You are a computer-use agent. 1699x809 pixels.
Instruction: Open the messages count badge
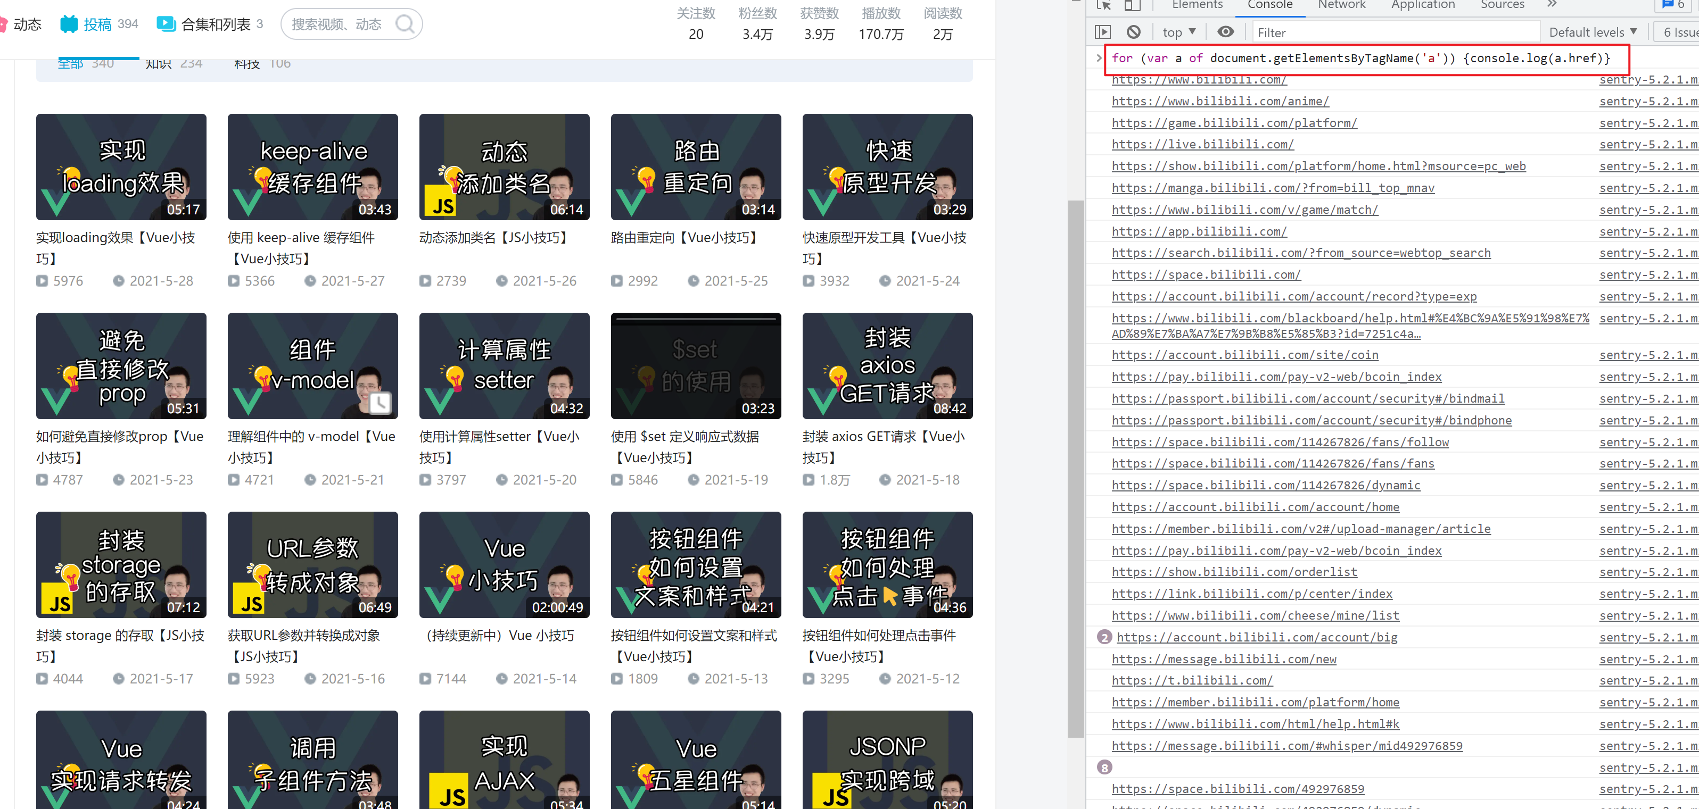pyautogui.click(x=1673, y=5)
